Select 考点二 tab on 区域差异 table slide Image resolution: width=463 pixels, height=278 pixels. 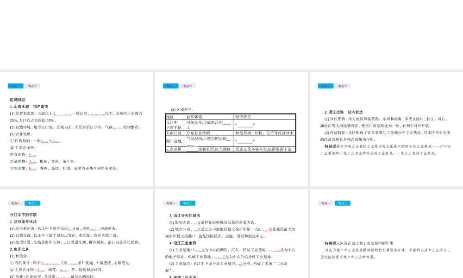(x=188, y=86)
